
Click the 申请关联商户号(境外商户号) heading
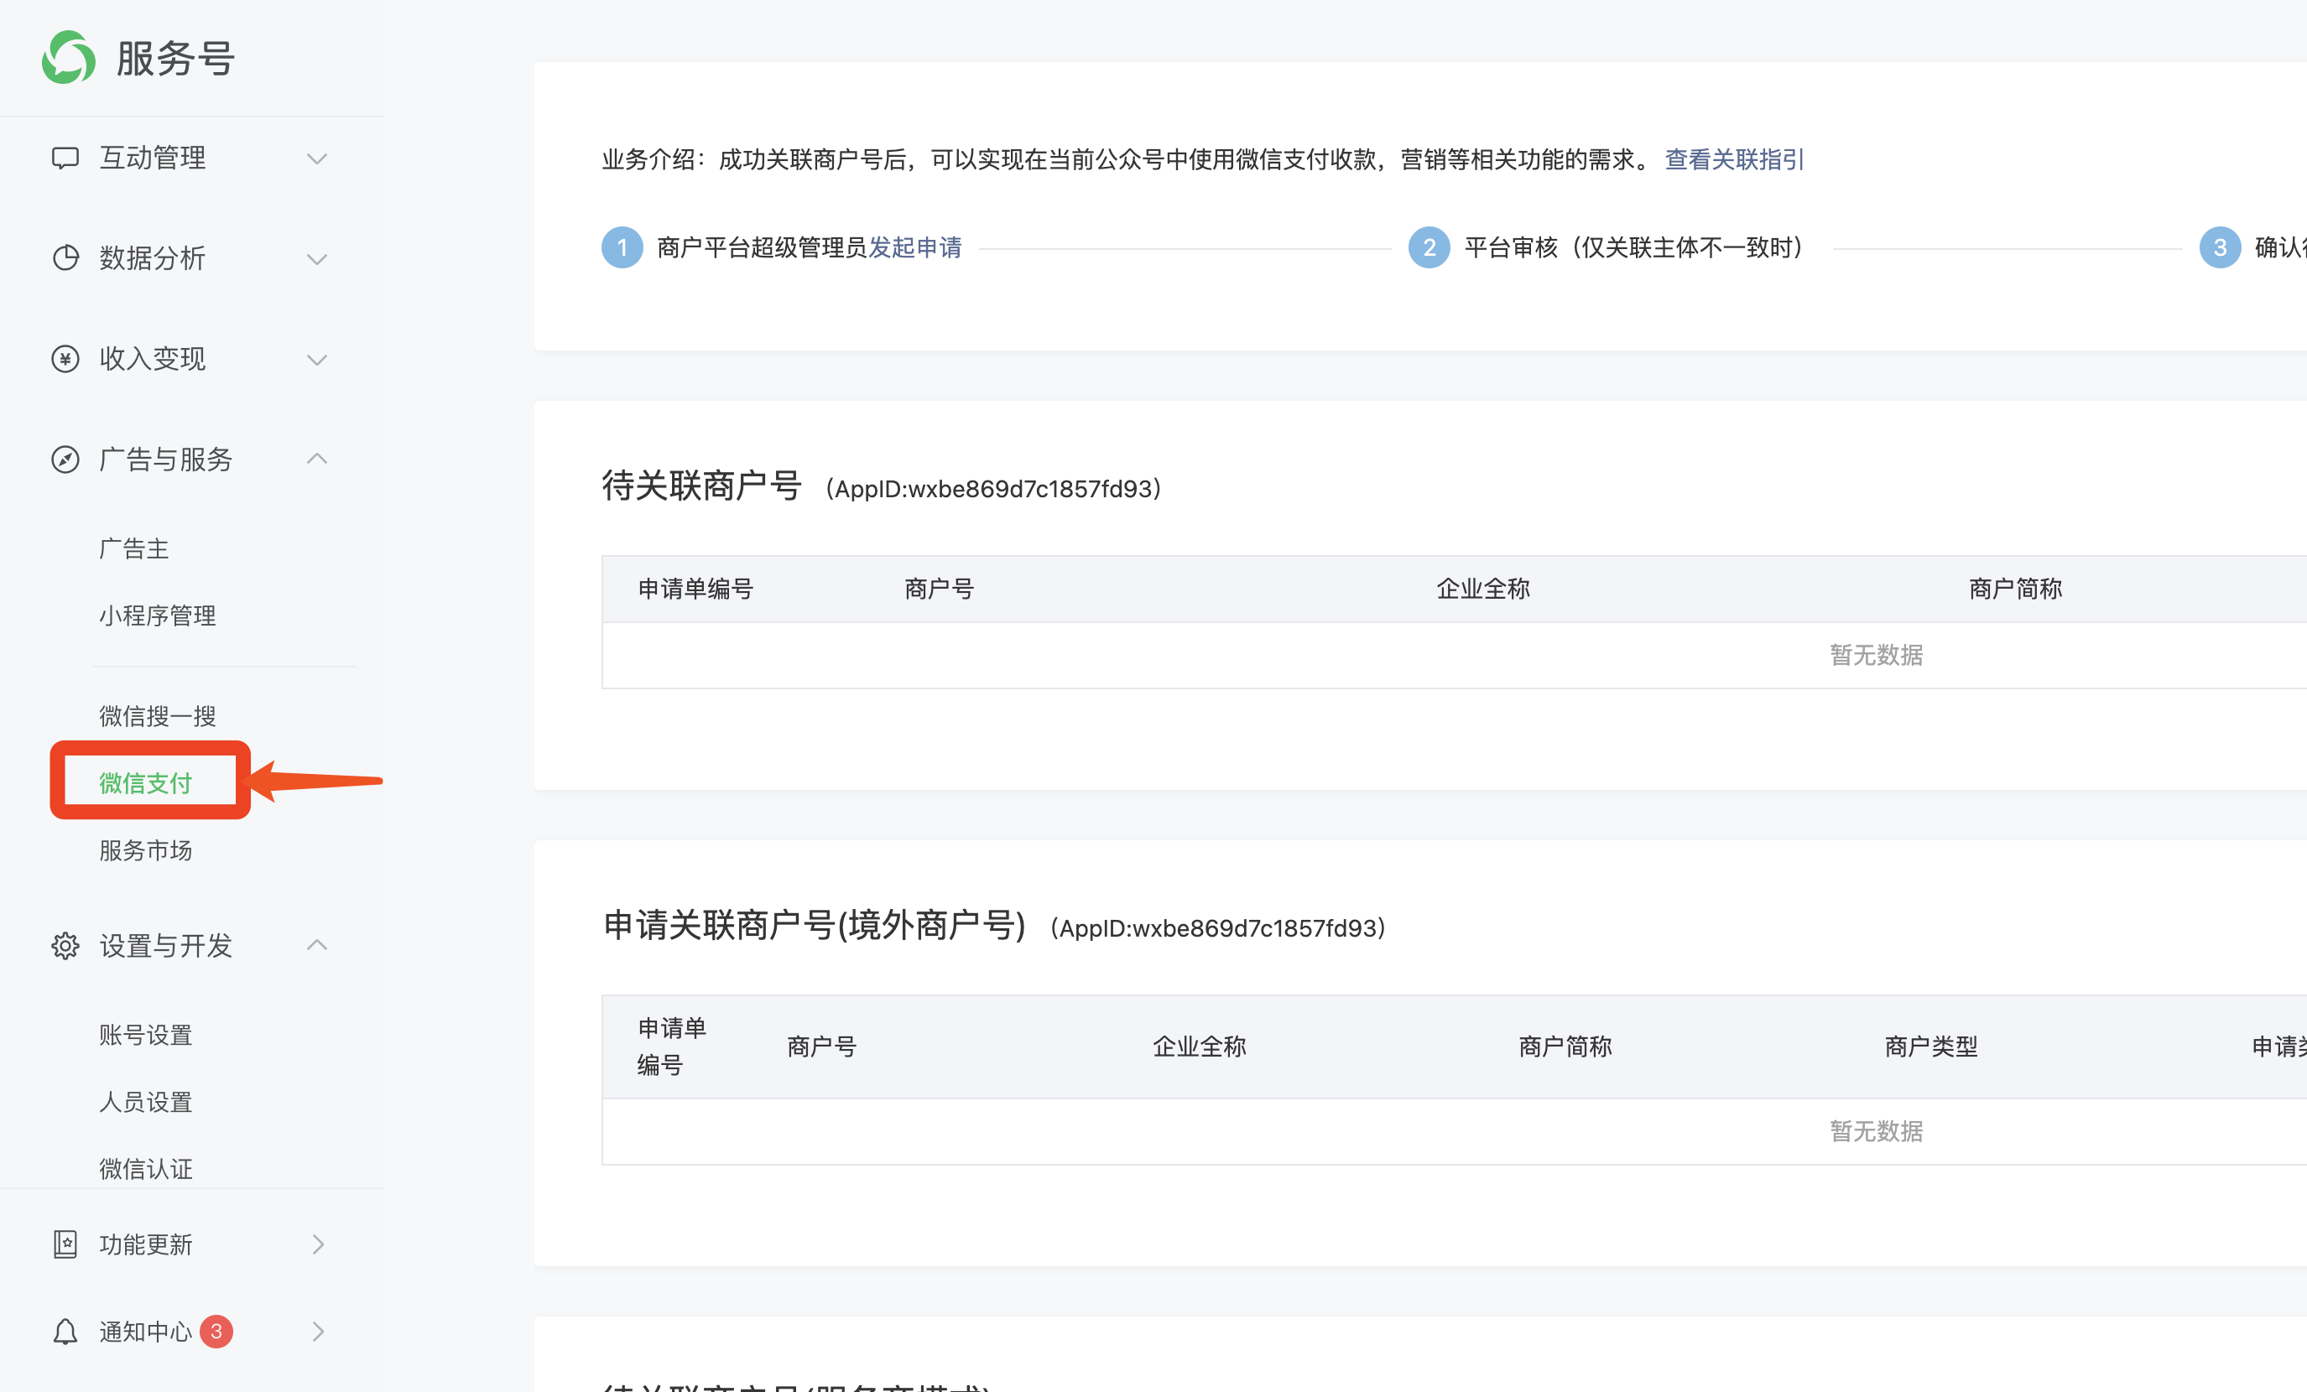[815, 925]
